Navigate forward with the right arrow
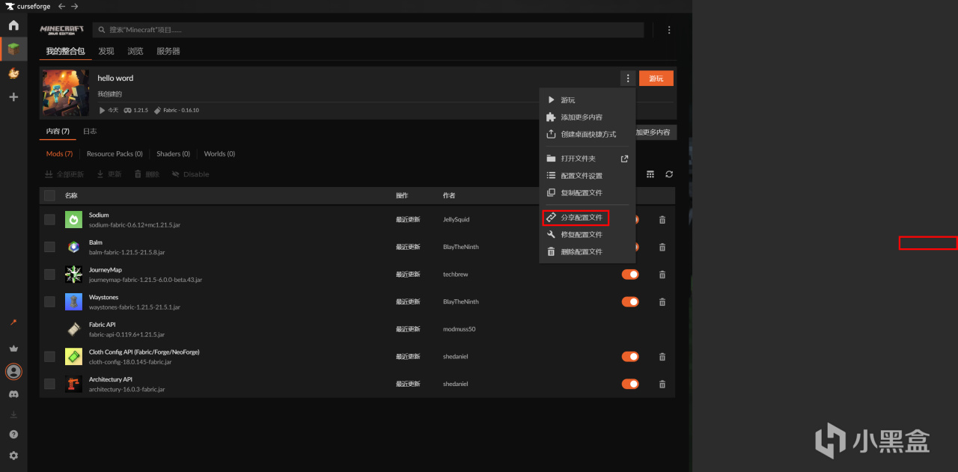The width and height of the screenshot is (958, 472). [x=75, y=7]
